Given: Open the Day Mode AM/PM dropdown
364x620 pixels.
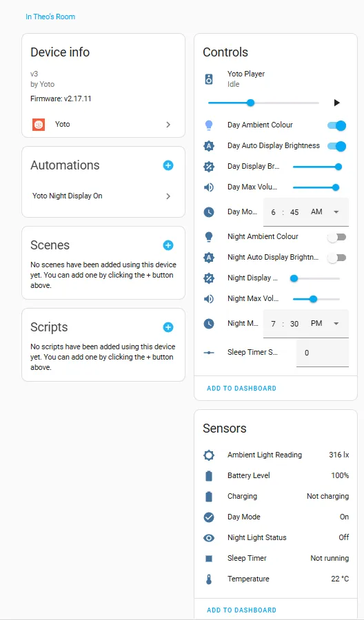Looking at the screenshot, I should (x=325, y=212).
